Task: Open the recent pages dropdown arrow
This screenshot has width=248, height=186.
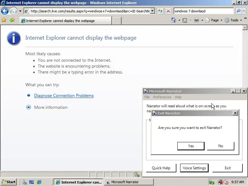Action: coord(20,11)
